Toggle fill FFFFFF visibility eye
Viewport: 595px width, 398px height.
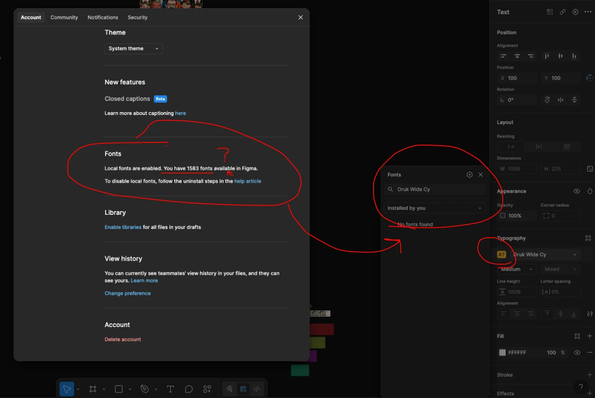pos(577,353)
